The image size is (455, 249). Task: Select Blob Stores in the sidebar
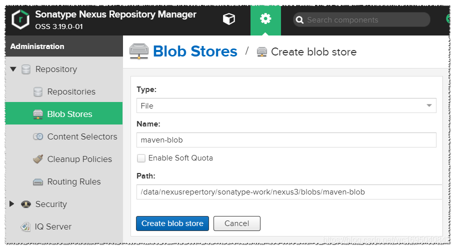point(64,113)
